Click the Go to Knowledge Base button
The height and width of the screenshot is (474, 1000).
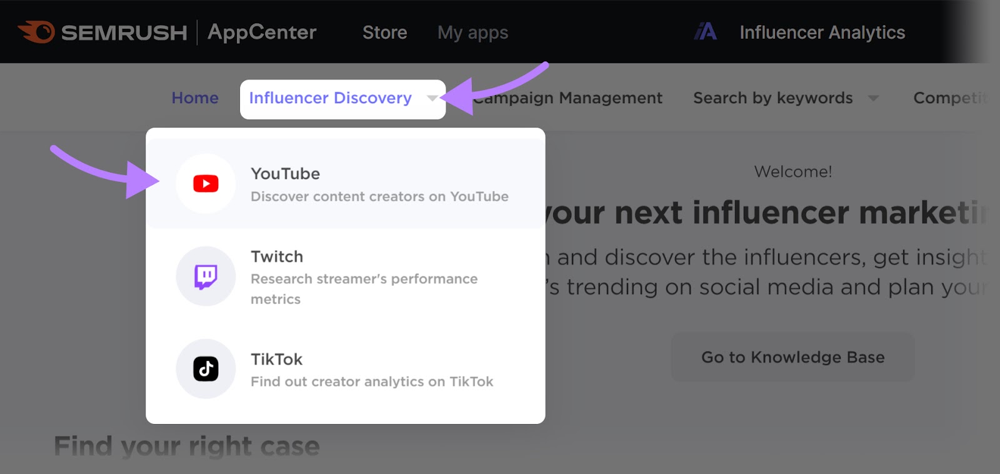coord(793,357)
